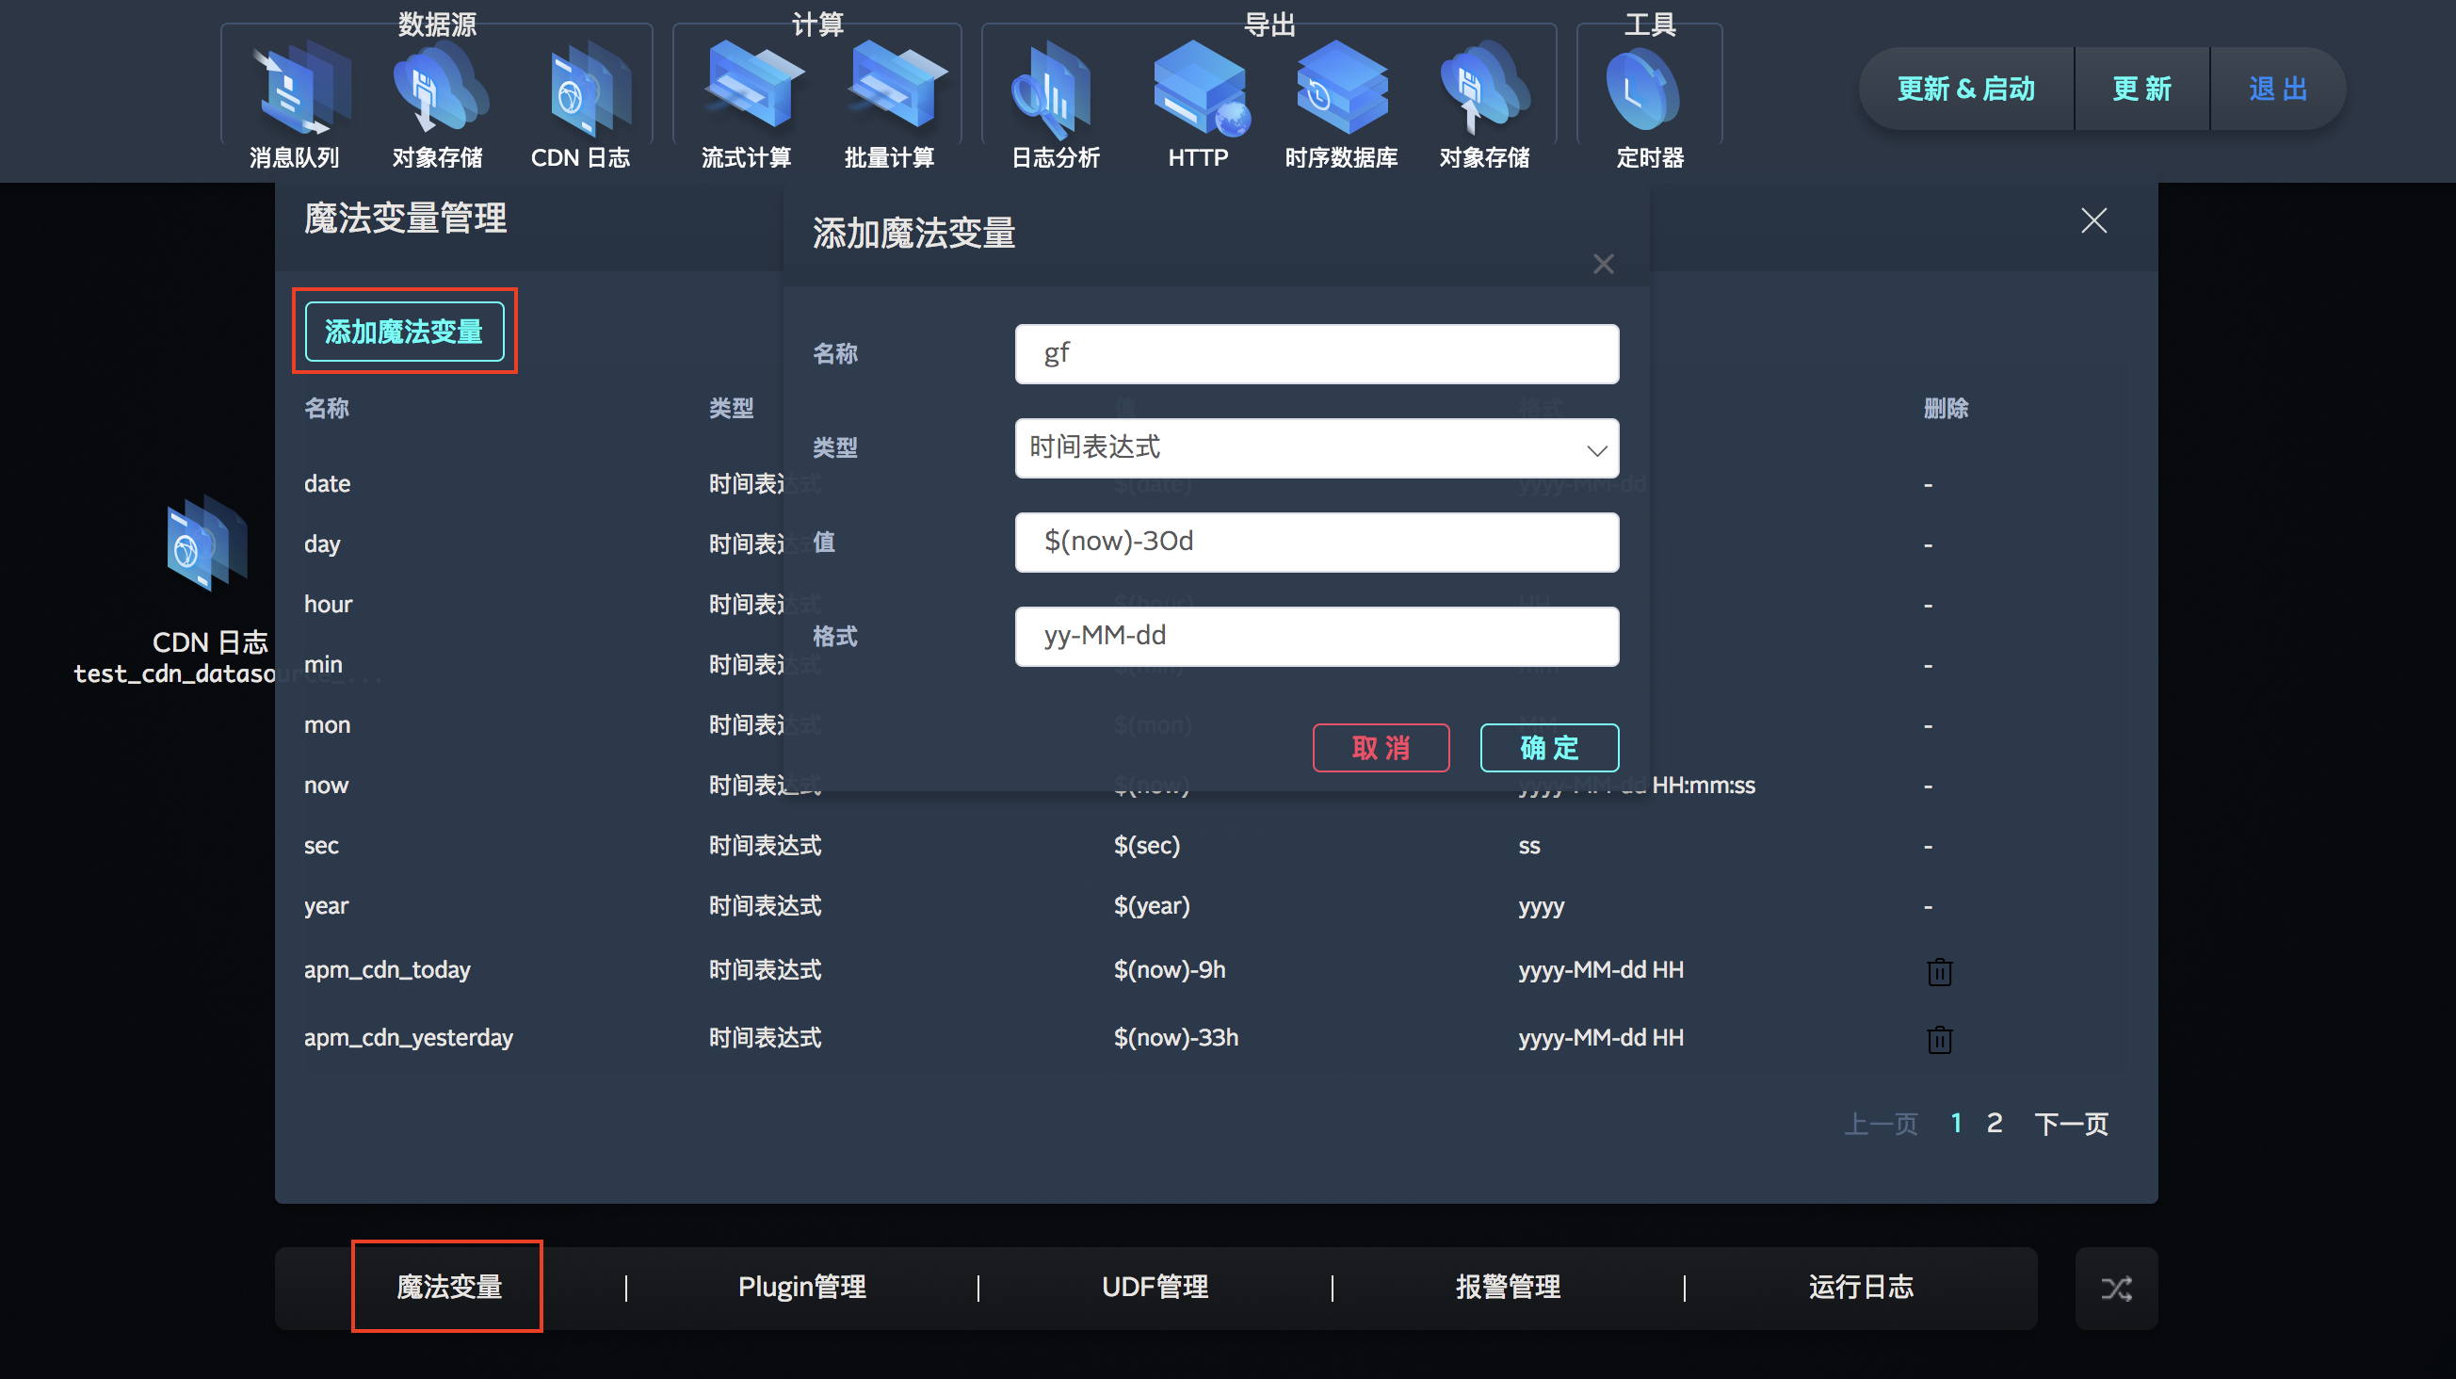The image size is (2456, 1379).
Task: Open the 魔法变量 tab
Action: click(x=448, y=1287)
